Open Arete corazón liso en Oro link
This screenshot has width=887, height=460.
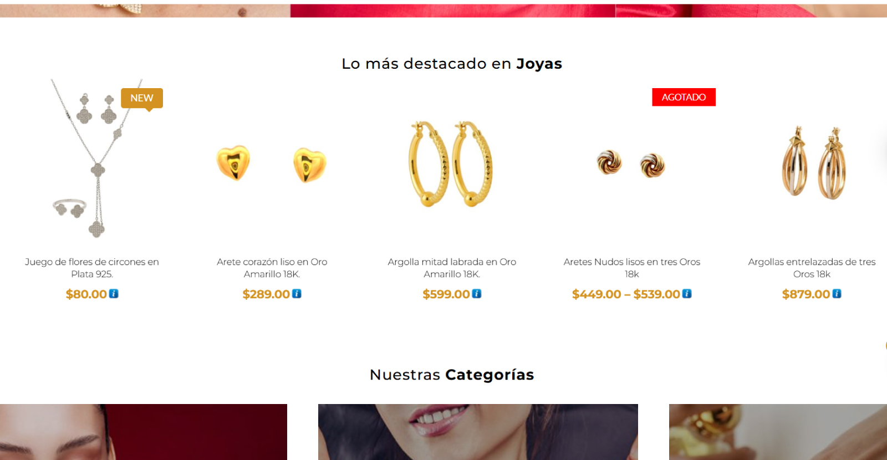[272, 268]
